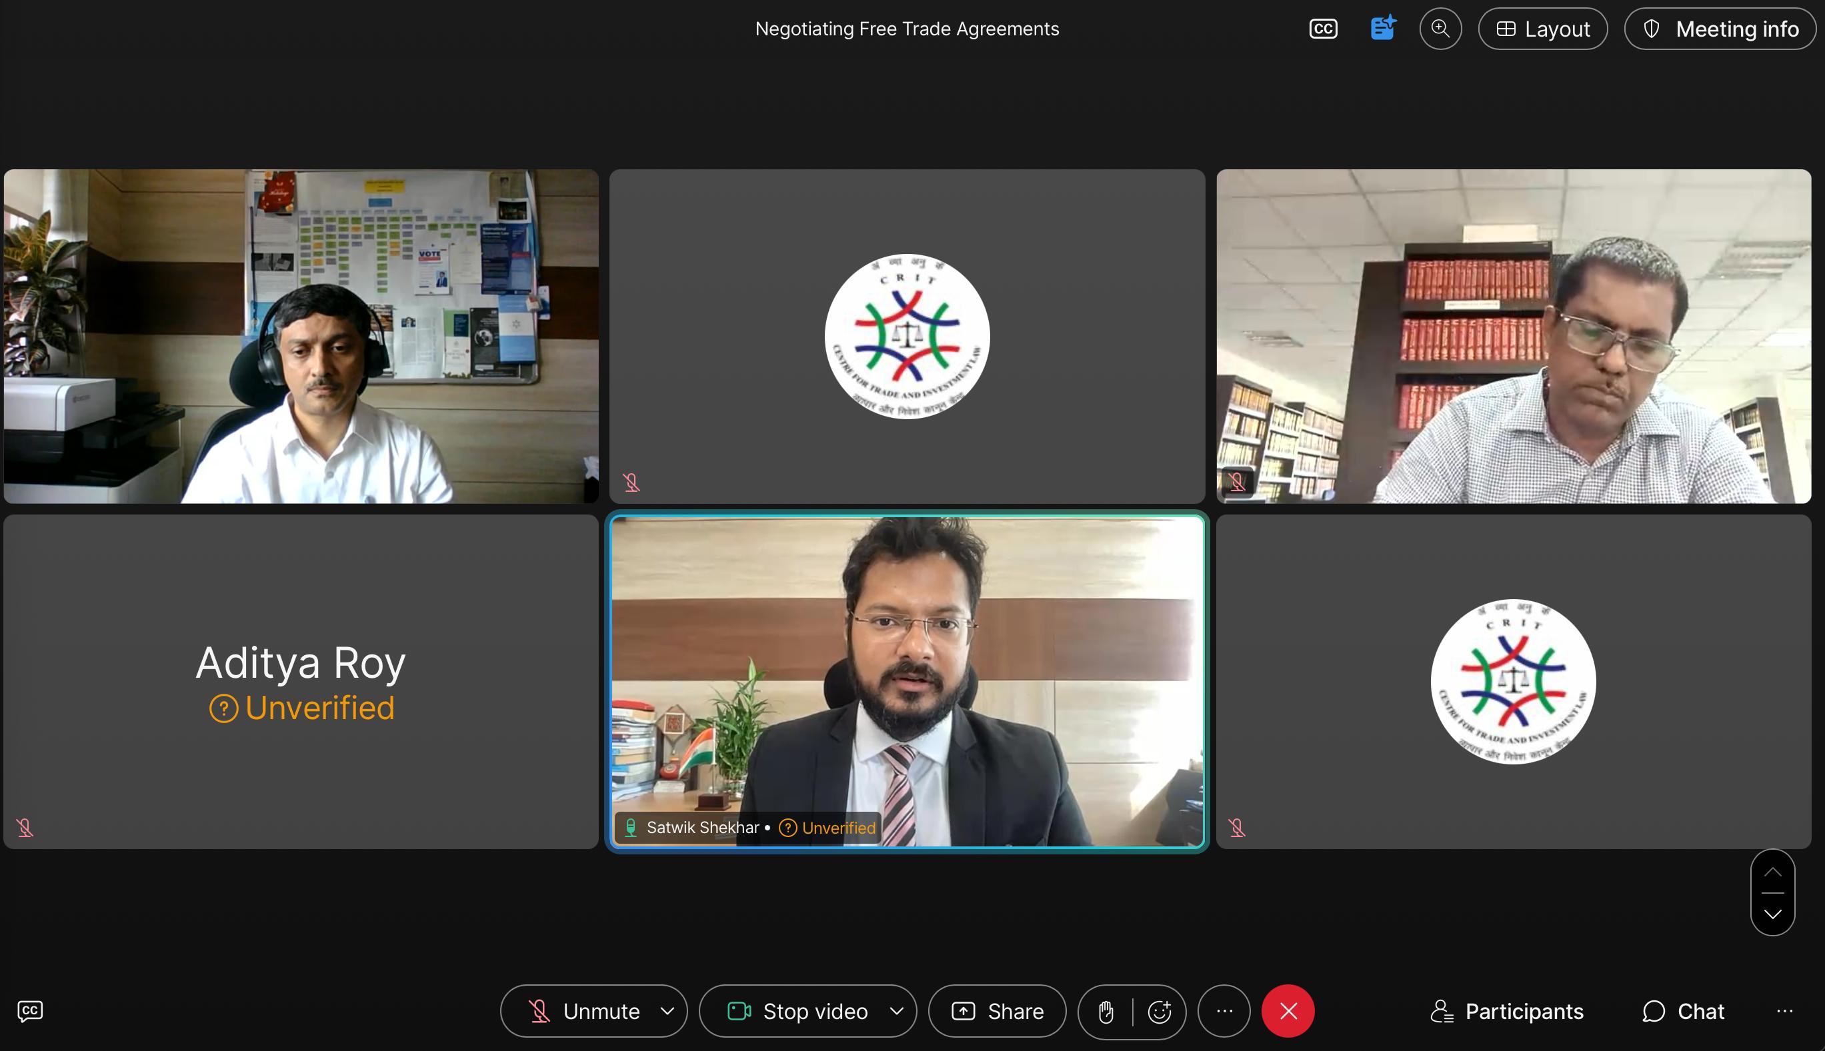Open the Chat panel
The height and width of the screenshot is (1051, 1825).
click(1684, 1011)
